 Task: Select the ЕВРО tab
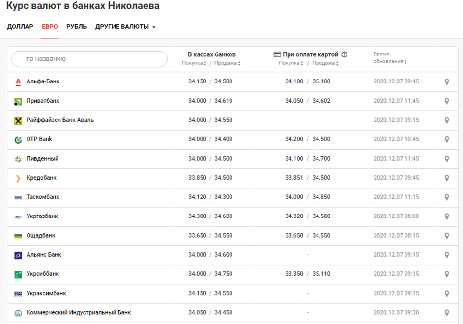coord(50,27)
